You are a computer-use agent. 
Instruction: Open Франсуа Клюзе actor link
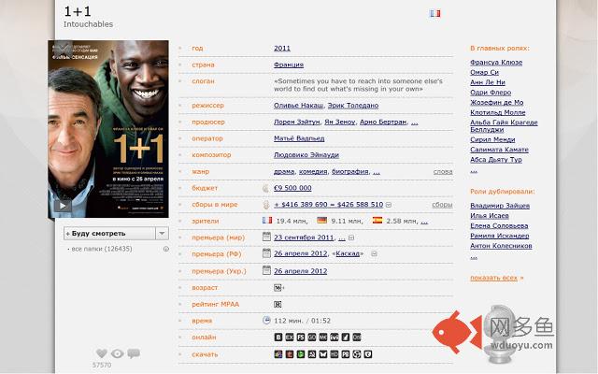496,63
